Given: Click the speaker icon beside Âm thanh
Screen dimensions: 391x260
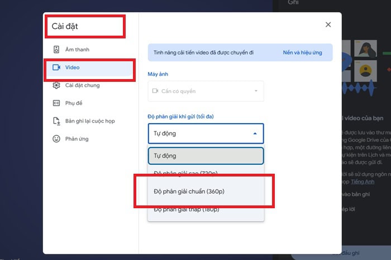Looking at the screenshot, I should tap(56, 50).
